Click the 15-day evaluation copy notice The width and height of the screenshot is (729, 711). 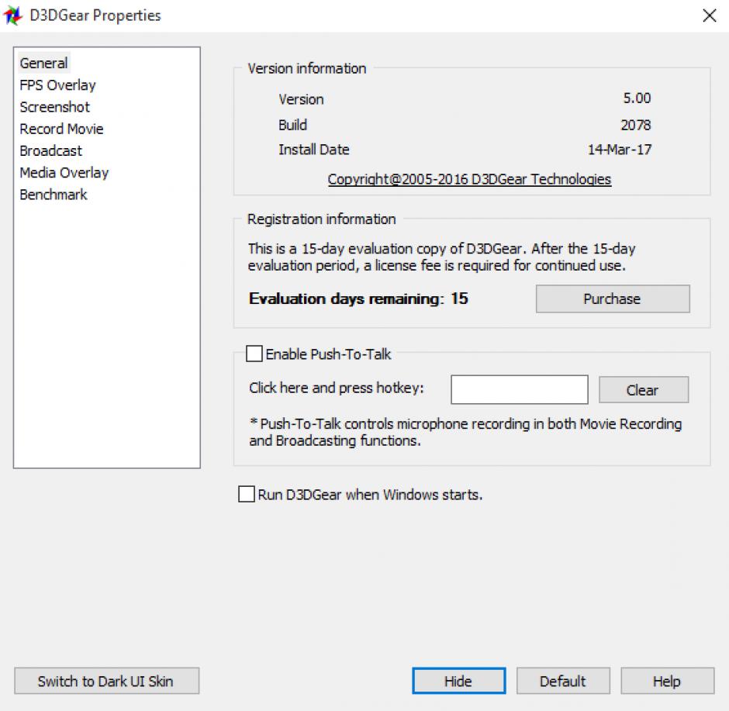point(442,257)
